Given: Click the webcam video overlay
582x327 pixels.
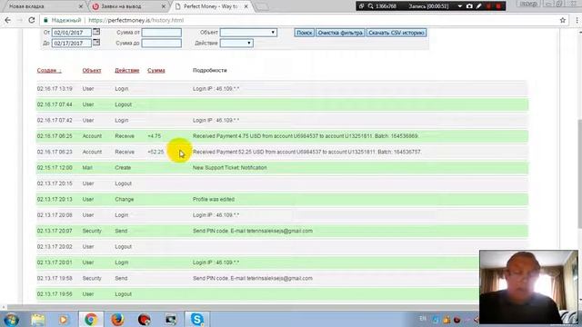Looking at the screenshot, I should click(x=528, y=287).
